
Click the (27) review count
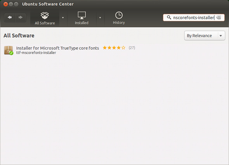tap(132, 48)
